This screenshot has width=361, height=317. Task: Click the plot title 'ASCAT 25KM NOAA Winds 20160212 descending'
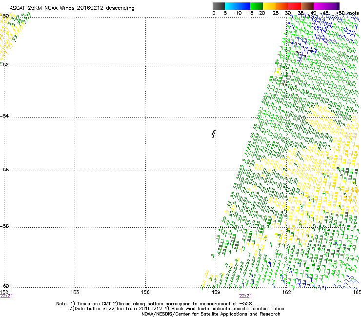[72, 8]
